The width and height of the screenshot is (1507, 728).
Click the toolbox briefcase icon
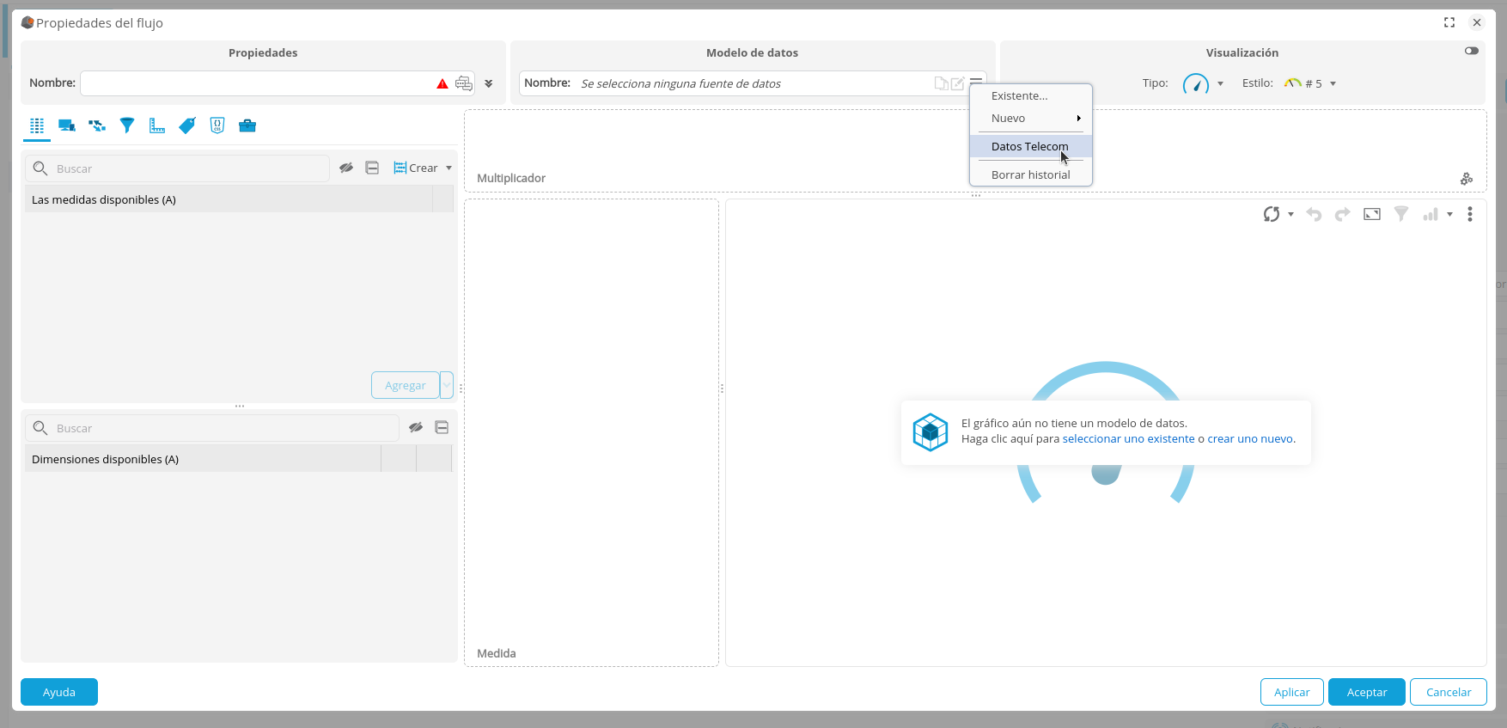[247, 125]
